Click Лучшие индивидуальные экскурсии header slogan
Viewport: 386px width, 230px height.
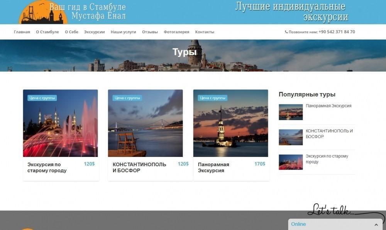(292, 12)
